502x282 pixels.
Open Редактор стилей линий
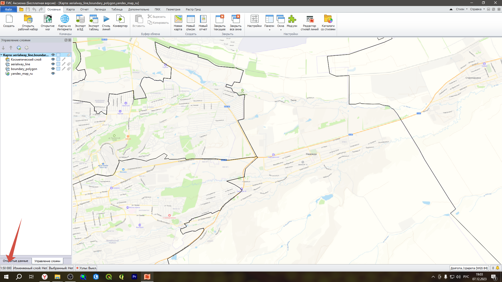[x=310, y=19]
